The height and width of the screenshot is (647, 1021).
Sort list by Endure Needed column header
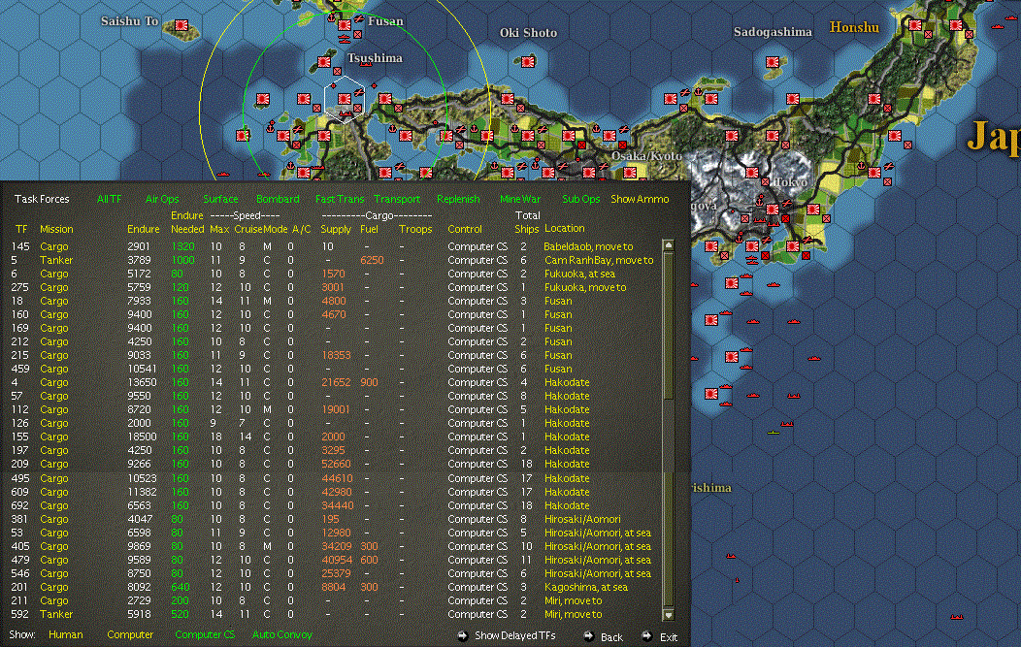[187, 222]
